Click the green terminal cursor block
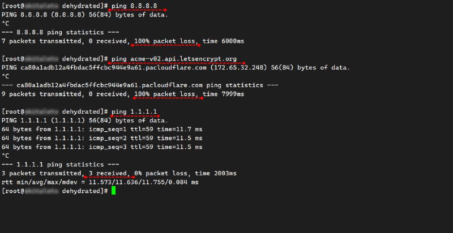Image resolution: width=453 pixels, height=233 pixels. [114, 191]
